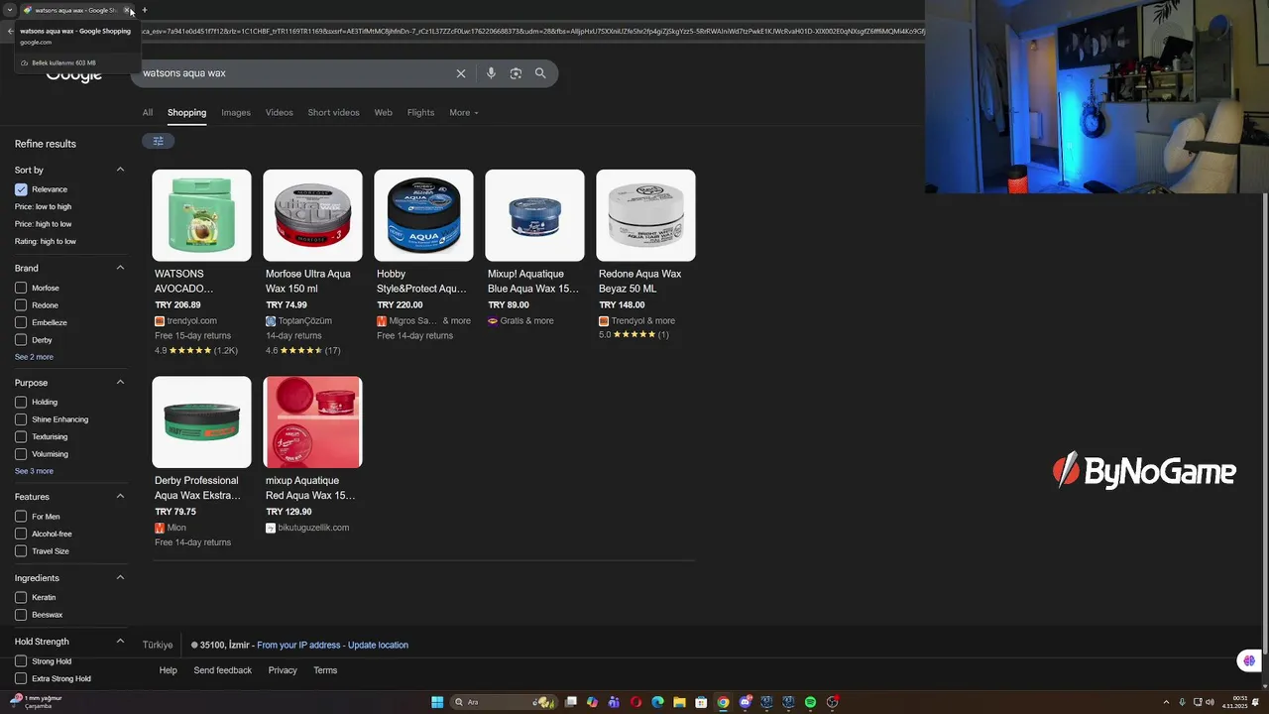The image size is (1269, 714).
Task: Check the Redone brand filter
Action: (x=21, y=305)
